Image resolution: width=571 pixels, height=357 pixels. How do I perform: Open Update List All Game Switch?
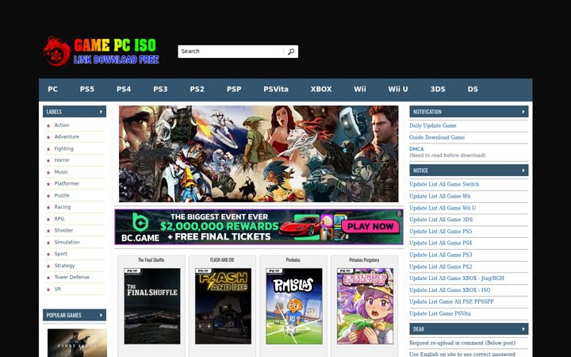coord(444,184)
